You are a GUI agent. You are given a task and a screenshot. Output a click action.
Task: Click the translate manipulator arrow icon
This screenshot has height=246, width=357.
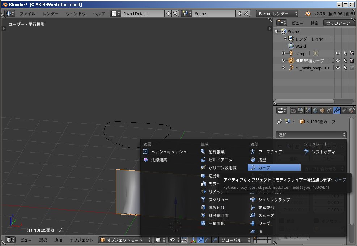[200, 240]
